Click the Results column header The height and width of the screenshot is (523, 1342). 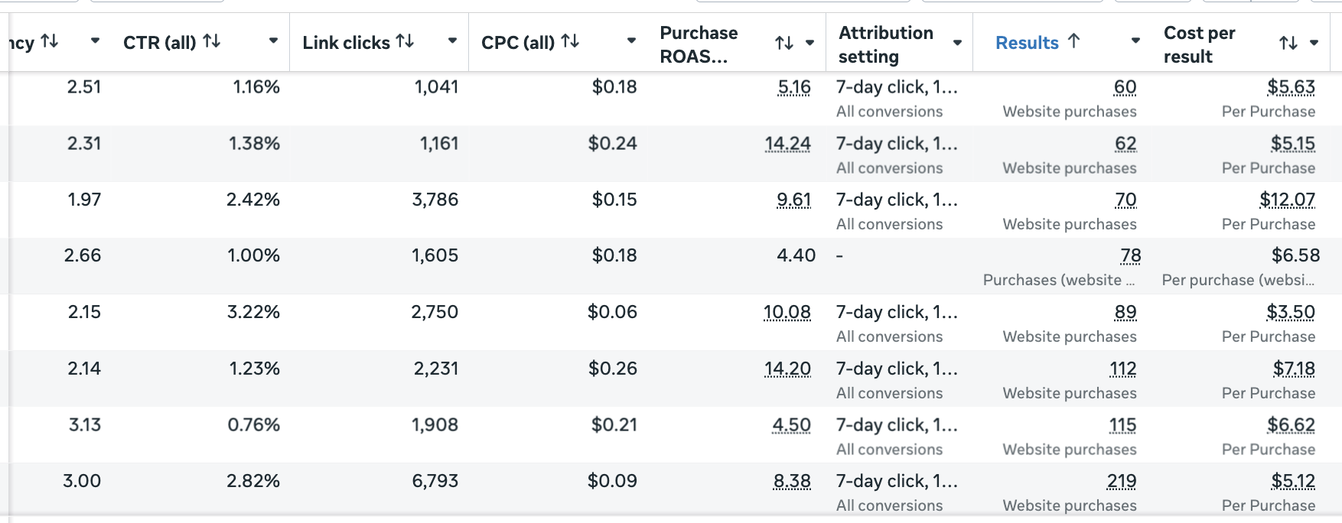(1027, 43)
